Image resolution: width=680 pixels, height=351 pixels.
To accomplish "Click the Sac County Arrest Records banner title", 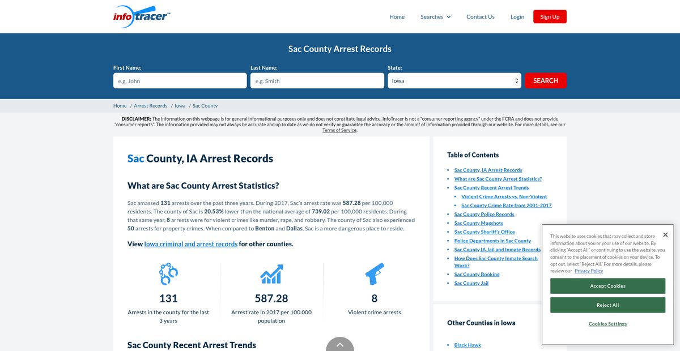I will (340, 49).
